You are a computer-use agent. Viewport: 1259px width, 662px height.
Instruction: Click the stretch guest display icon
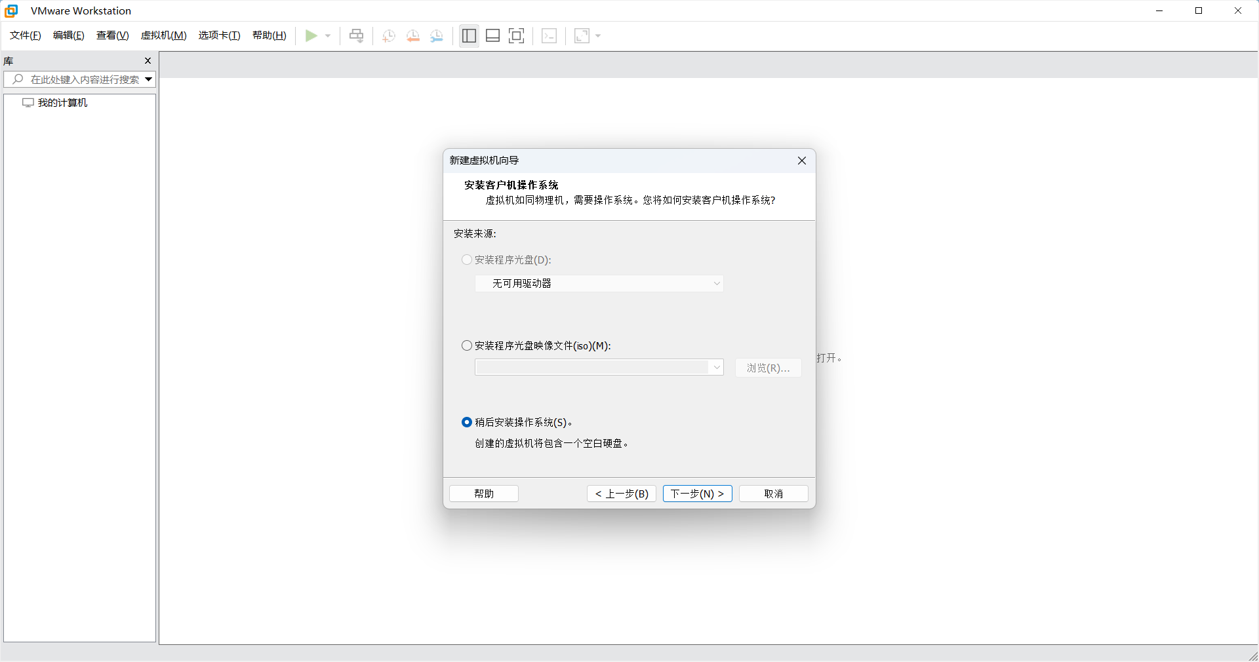582,35
